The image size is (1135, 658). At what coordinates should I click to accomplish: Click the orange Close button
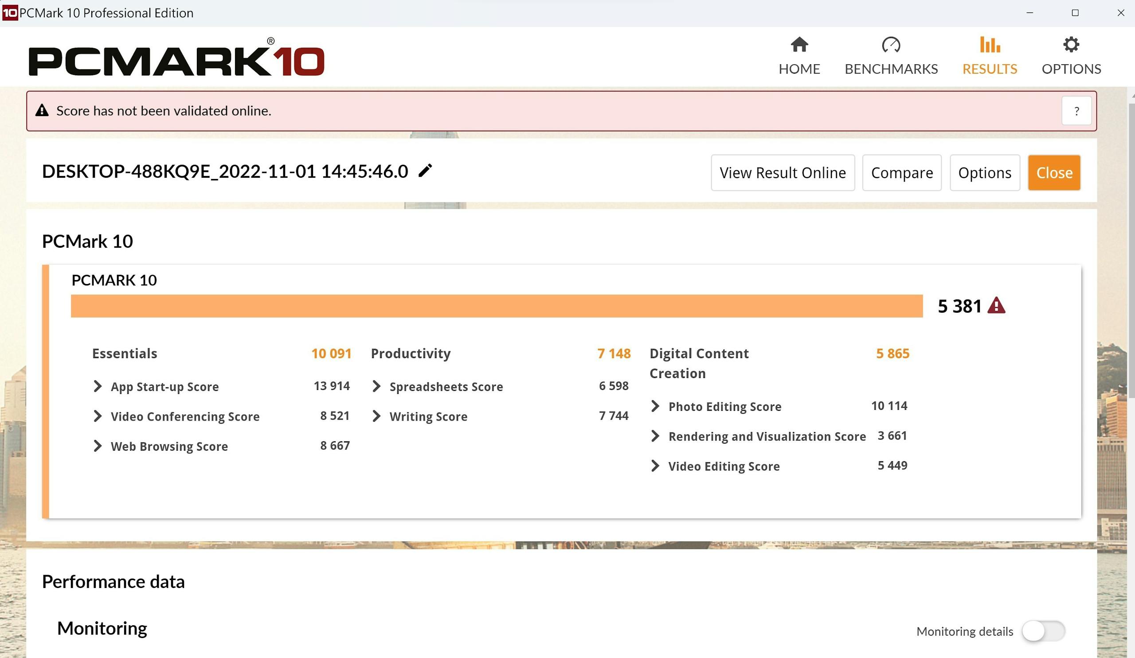click(1053, 173)
